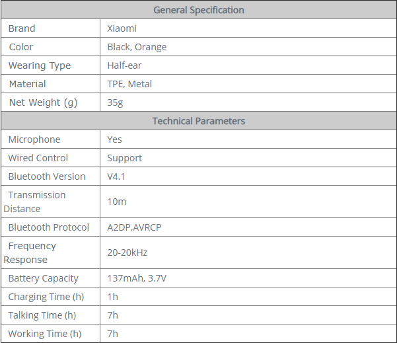This screenshot has height=343, width=397.
Task: Select the Battery Capacity label
Action: [44, 278]
